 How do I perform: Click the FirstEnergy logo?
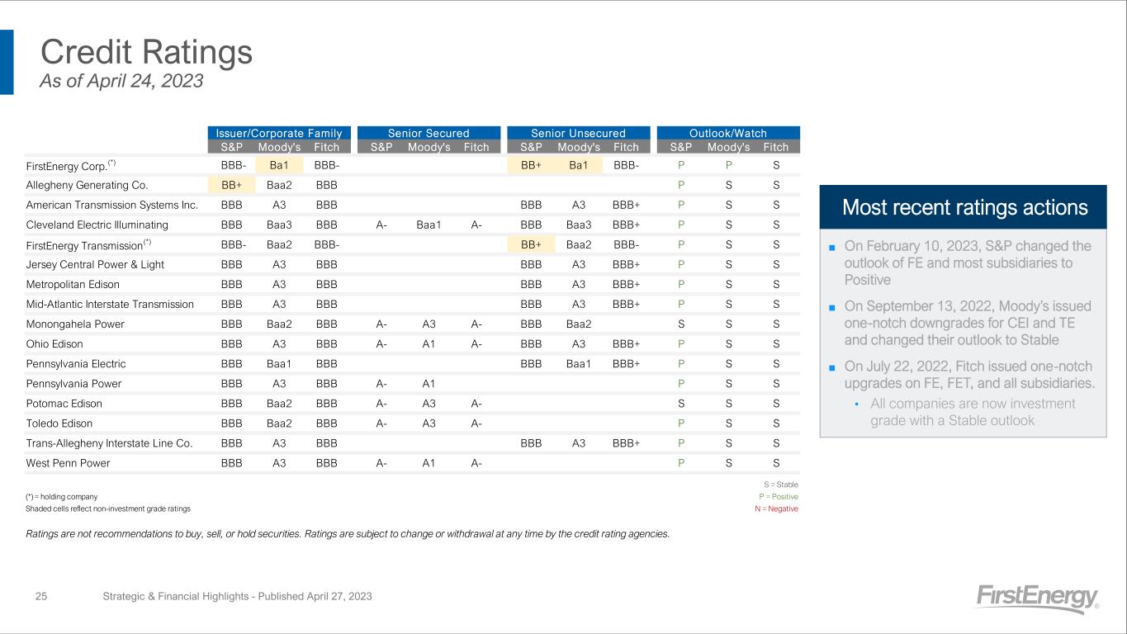[x=1038, y=599]
